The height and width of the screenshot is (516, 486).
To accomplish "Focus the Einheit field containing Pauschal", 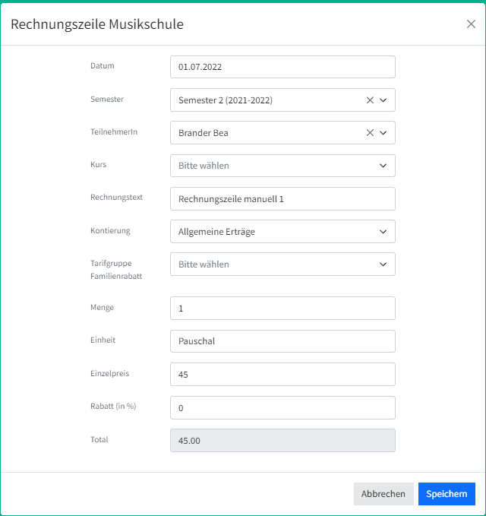I will [x=282, y=341].
